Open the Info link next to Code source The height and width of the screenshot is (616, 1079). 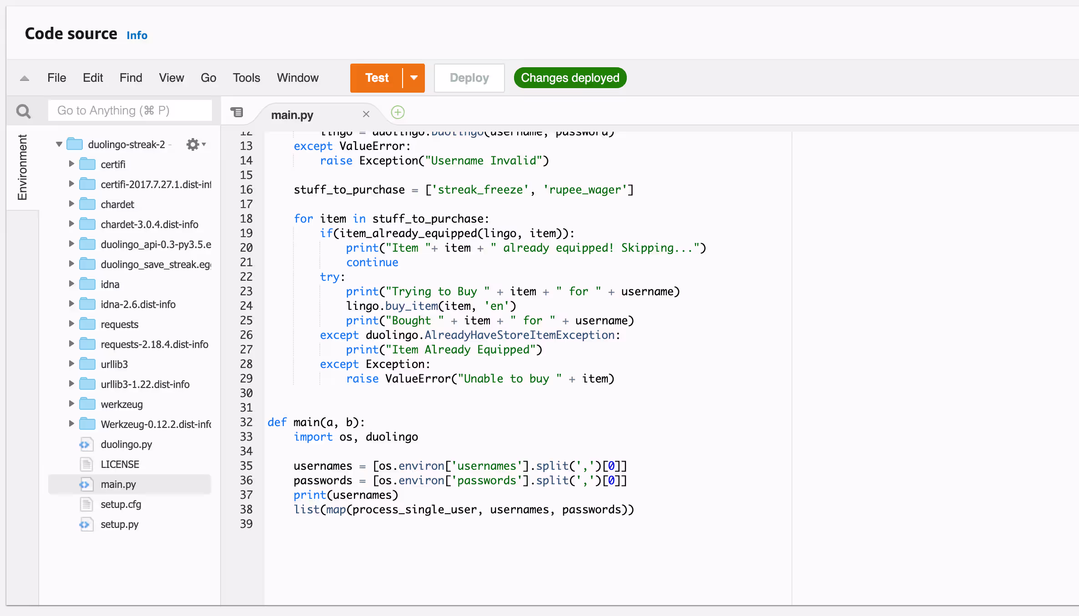(137, 35)
